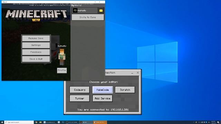Screen dimensions: 221x124
Task: Open Minecraft Settings
Action: (x=36, y=45)
